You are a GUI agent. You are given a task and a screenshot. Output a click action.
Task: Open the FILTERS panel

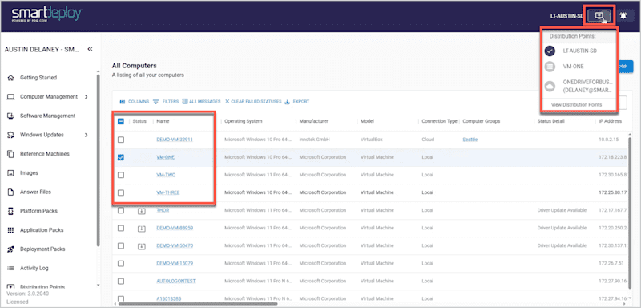166,101
